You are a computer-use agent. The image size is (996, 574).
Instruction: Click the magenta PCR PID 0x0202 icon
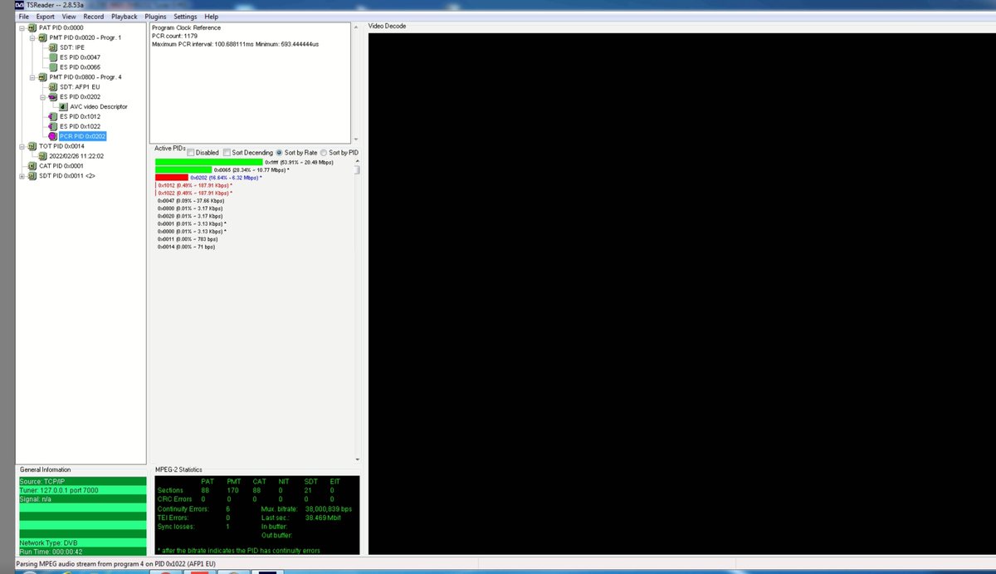[53, 136]
